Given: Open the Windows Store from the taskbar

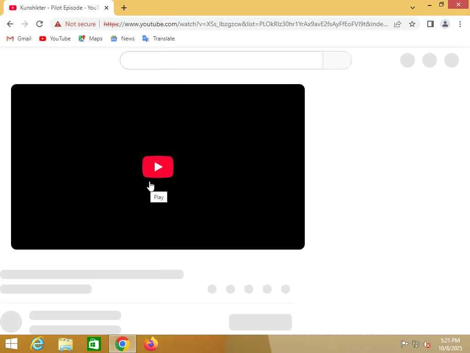Looking at the screenshot, I should (x=94, y=344).
